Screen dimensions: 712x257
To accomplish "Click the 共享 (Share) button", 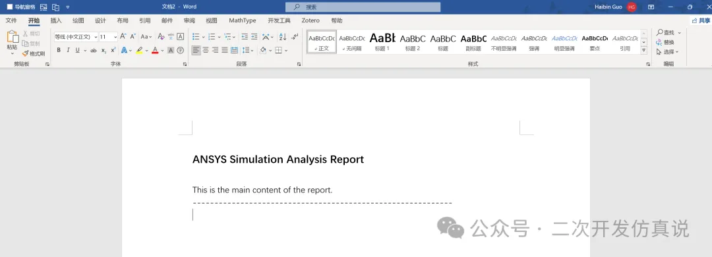I will 701,20.
